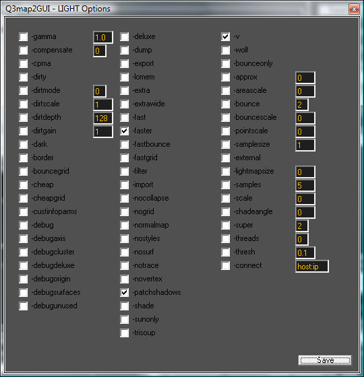Enable the -cheap checkbox
The width and height of the screenshot is (364, 377).
(x=24, y=185)
